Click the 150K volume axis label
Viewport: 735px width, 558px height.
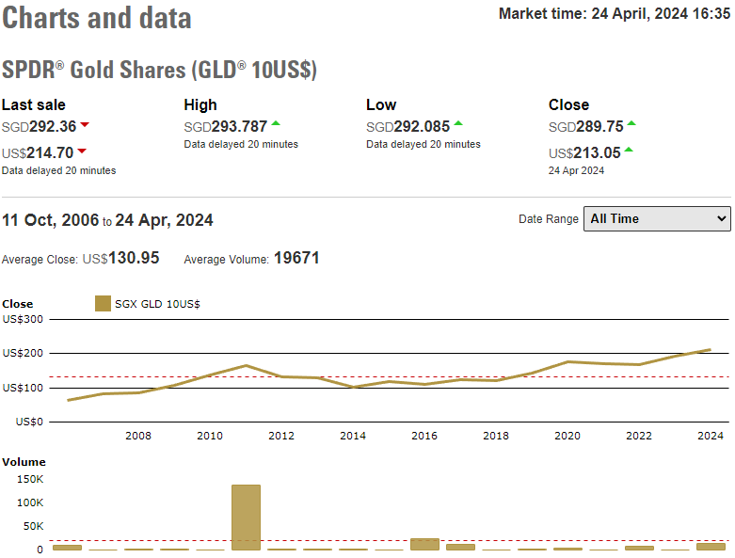[x=30, y=479]
